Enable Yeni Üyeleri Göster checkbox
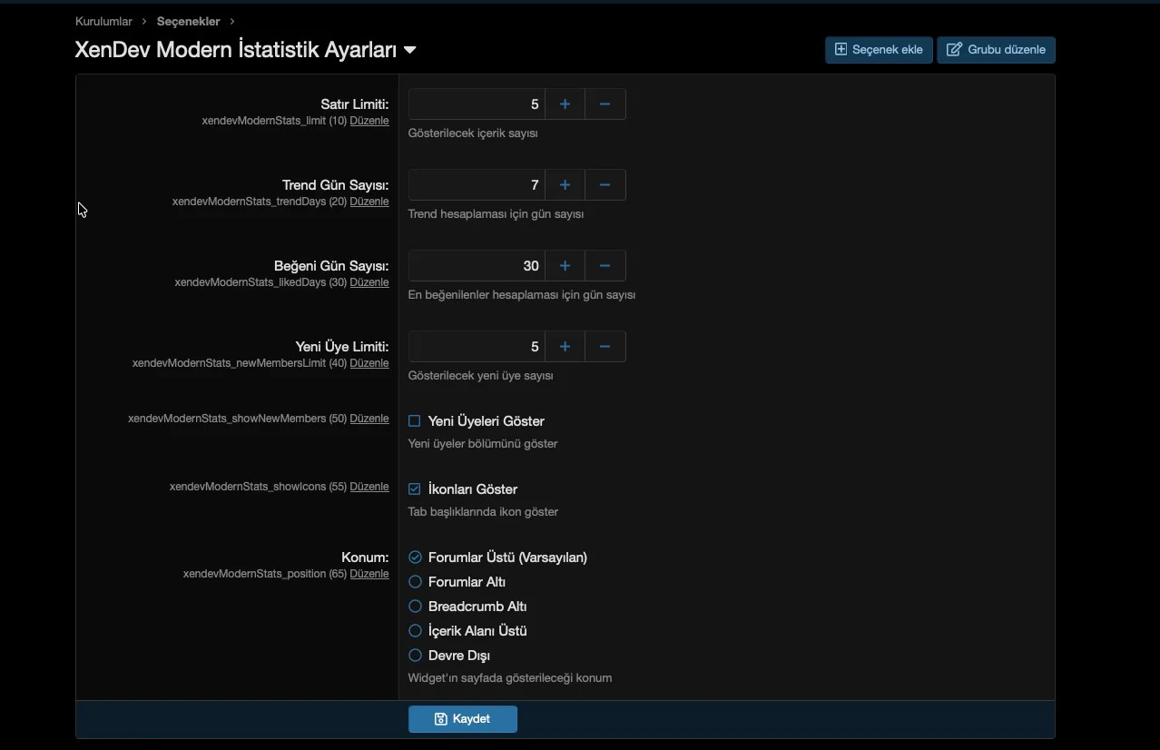 (x=415, y=421)
